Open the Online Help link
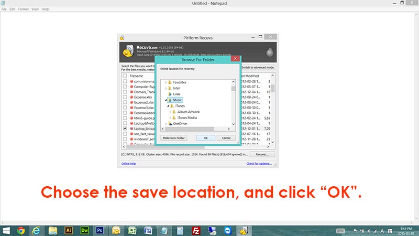The width and height of the screenshot is (419, 236). click(x=128, y=164)
